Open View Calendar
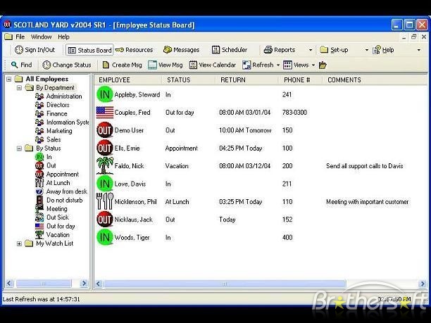Viewport: 431px width, 323px height. (x=213, y=65)
